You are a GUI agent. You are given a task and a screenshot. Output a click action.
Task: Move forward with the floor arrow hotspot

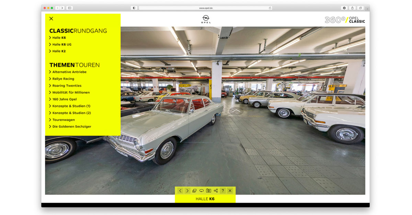[x=236, y=111]
